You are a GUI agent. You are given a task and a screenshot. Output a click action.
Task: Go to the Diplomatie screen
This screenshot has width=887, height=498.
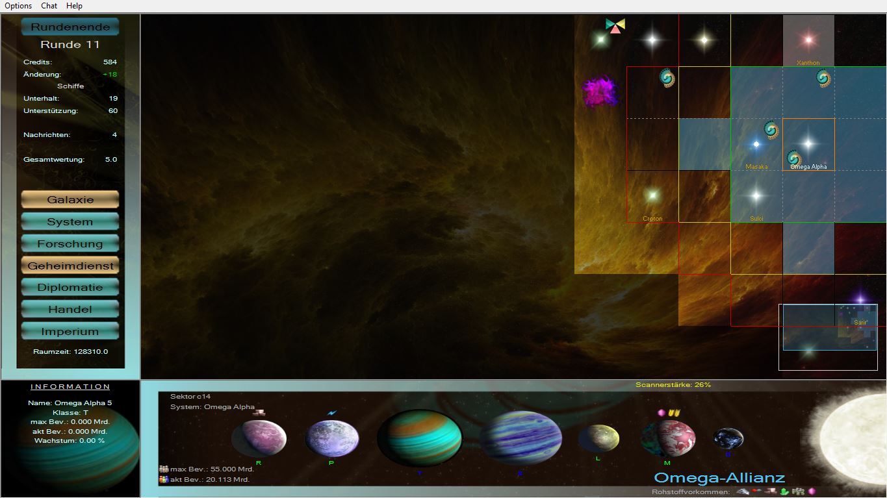coord(70,287)
